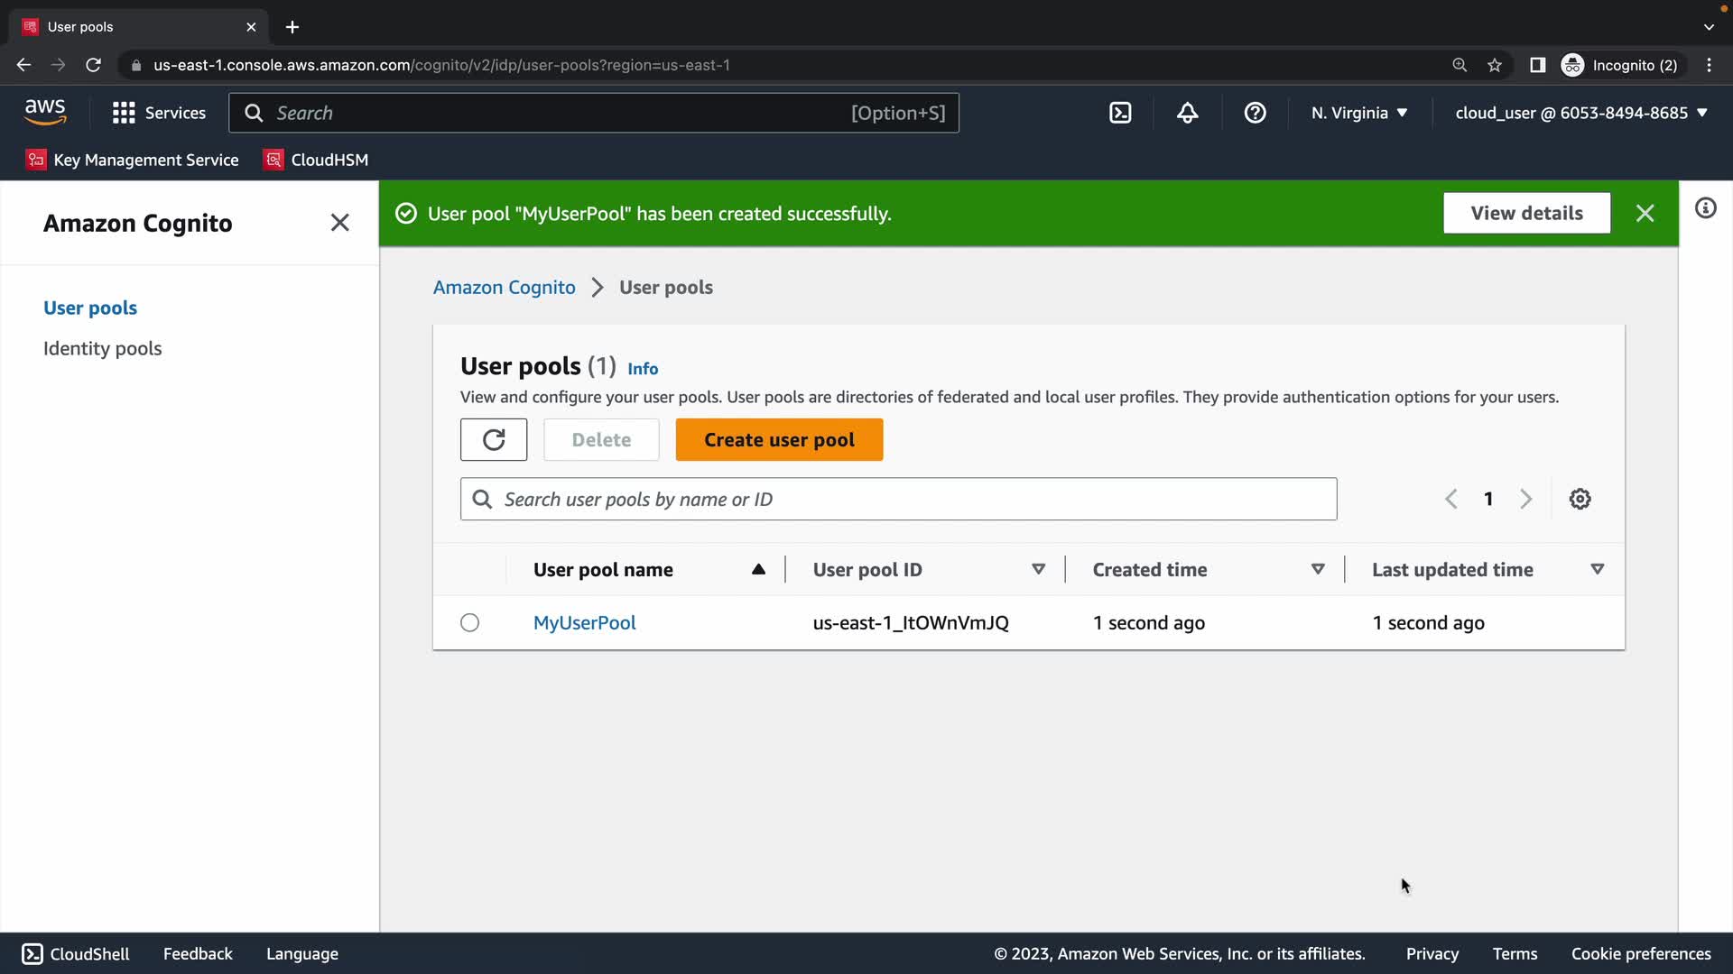Click View details in the banner
The height and width of the screenshot is (974, 1733).
[1526, 214]
